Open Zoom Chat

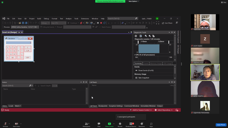(99, 124)
